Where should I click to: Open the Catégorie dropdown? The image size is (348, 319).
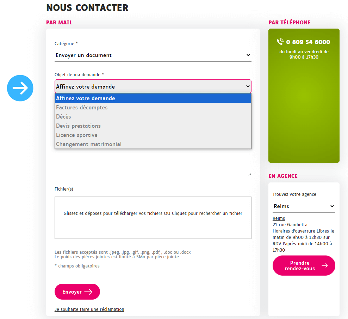pyautogui.click(x=153, y=55)
